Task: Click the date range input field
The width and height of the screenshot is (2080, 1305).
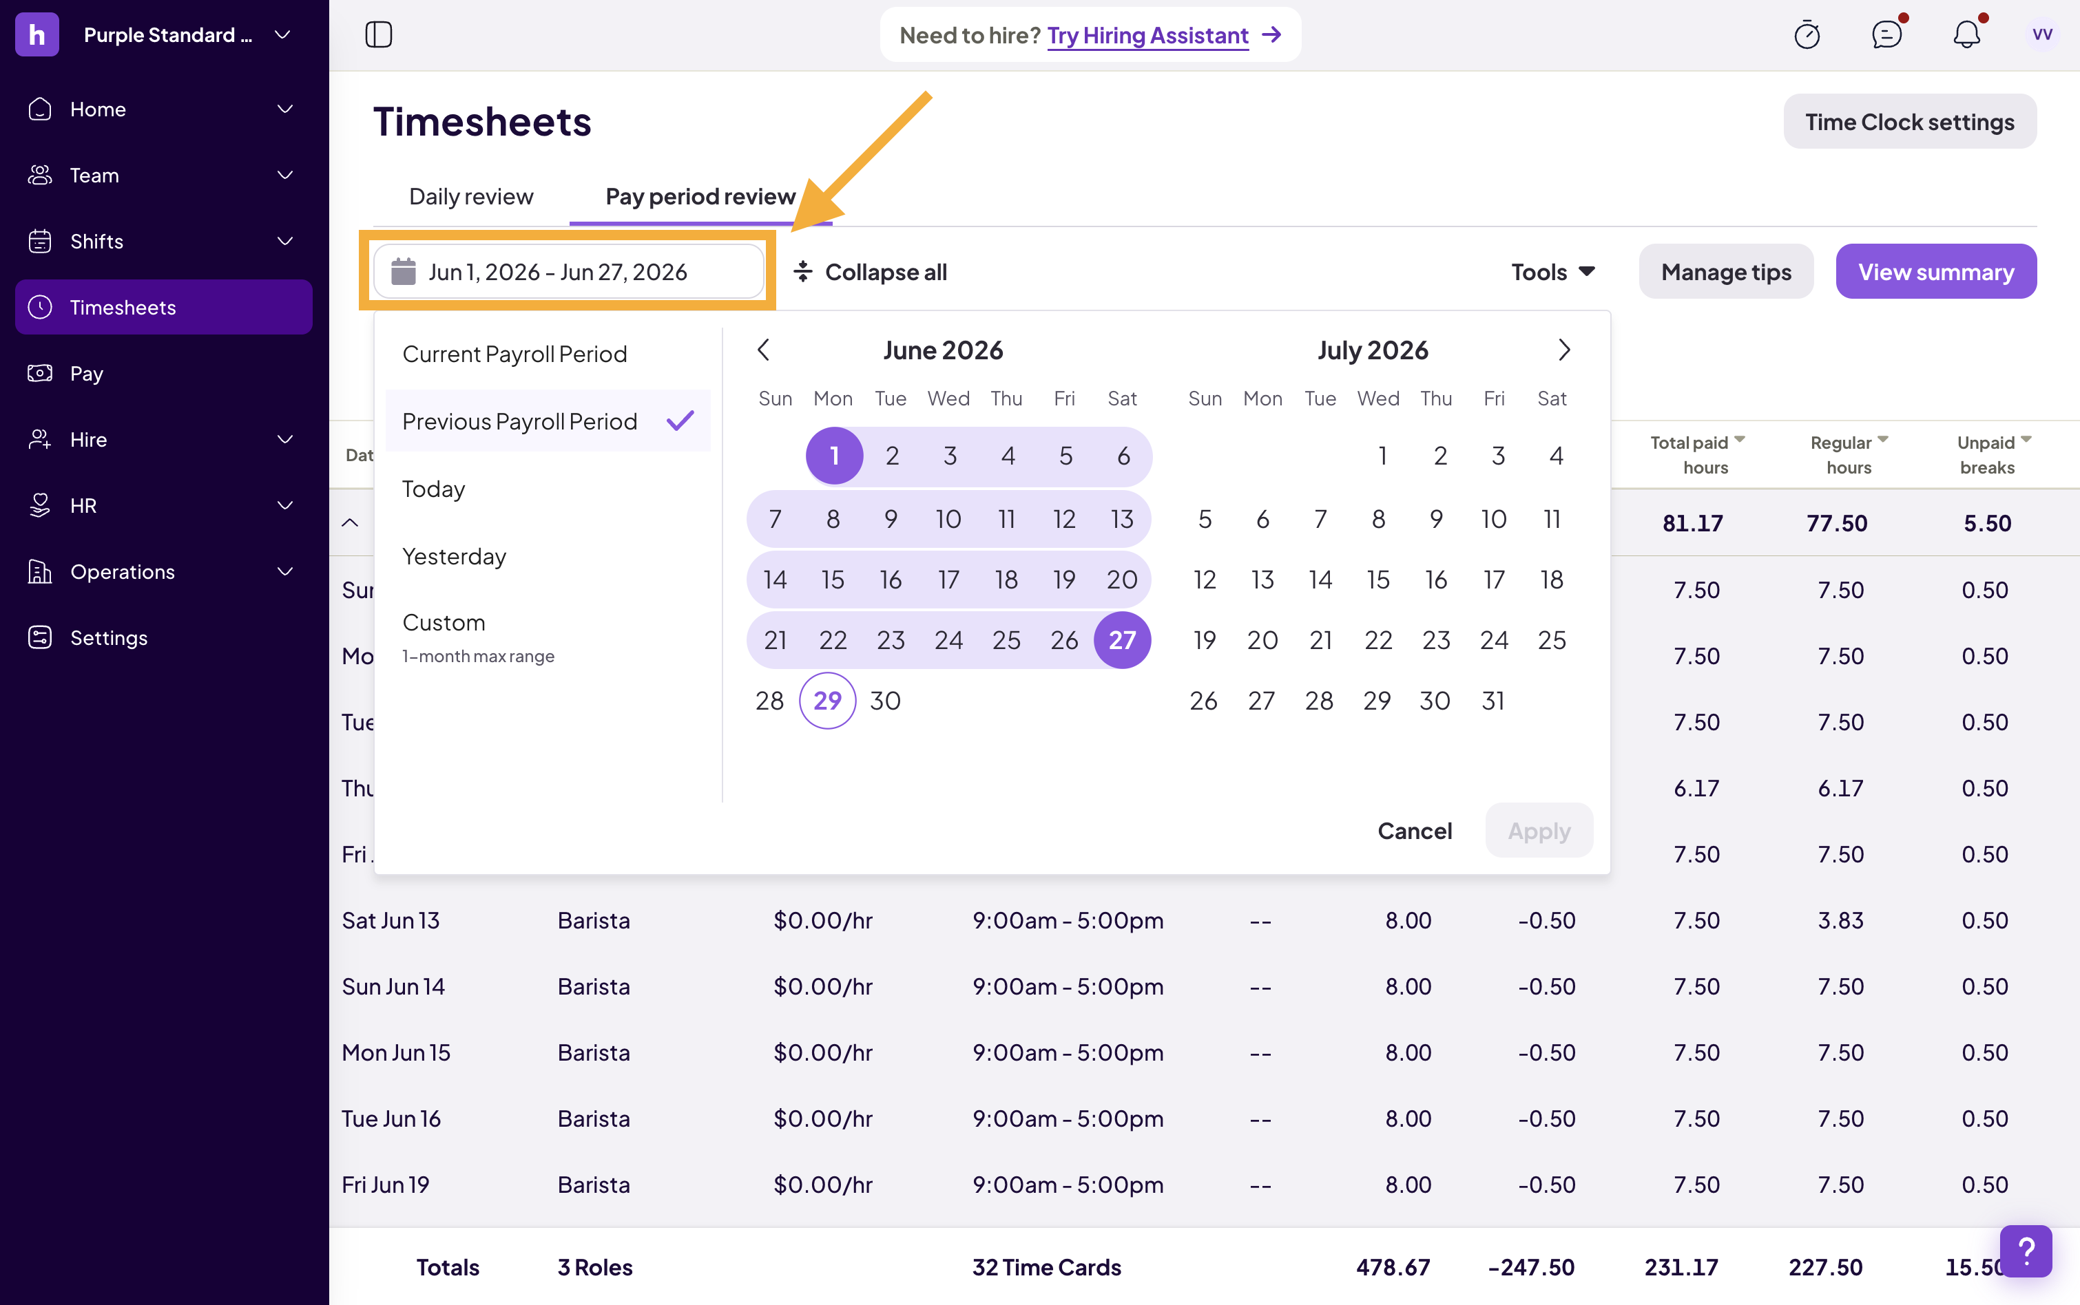Action: click(568, 272)
